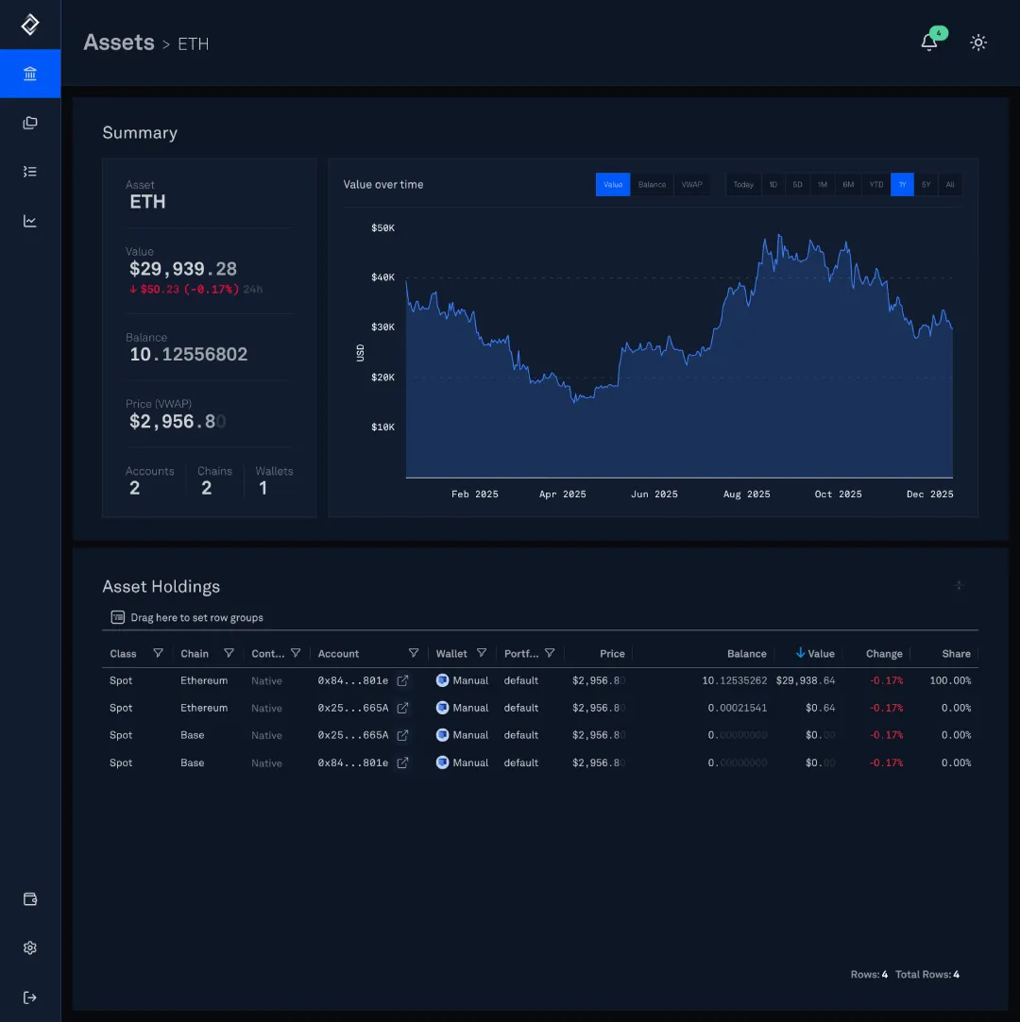Log out using the sidebar exit icon
The image size is (1020, 1022).
[x=29, y=997]
